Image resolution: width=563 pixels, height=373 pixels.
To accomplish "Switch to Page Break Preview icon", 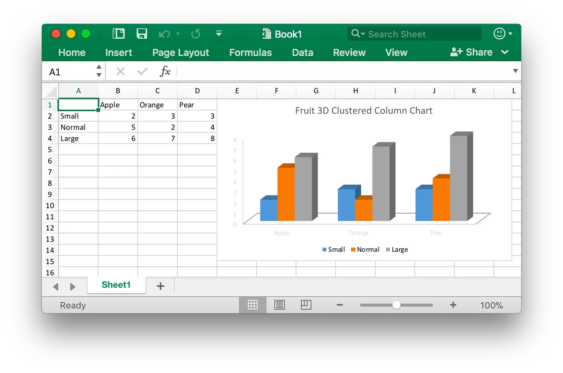I will click(x=306, y=305).
